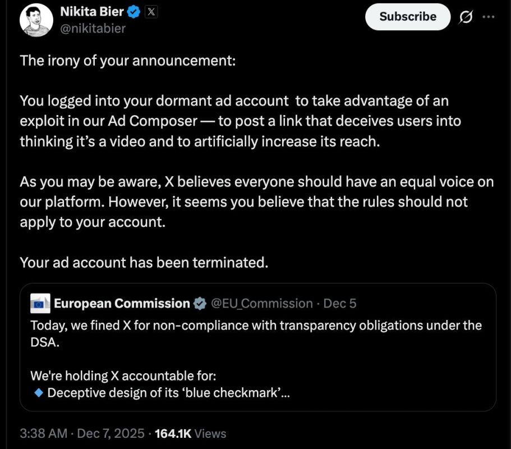Open Nikita Bier's profile avatar
Viewport: 511px width, 449px height.
click(x=36, y=21)
